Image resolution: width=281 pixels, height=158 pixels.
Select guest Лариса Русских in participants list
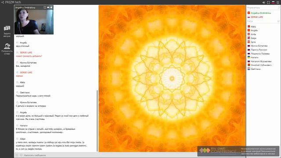(x=259, y=50)
